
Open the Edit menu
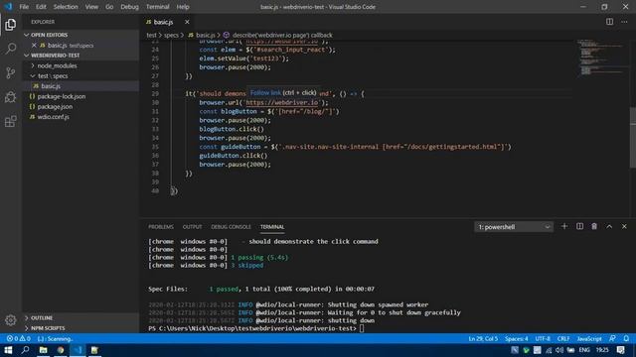[41, 7]
